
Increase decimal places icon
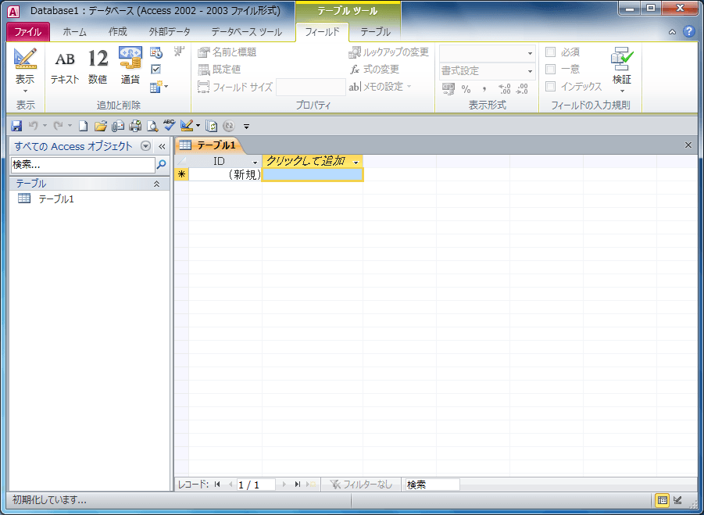(504, 89)
